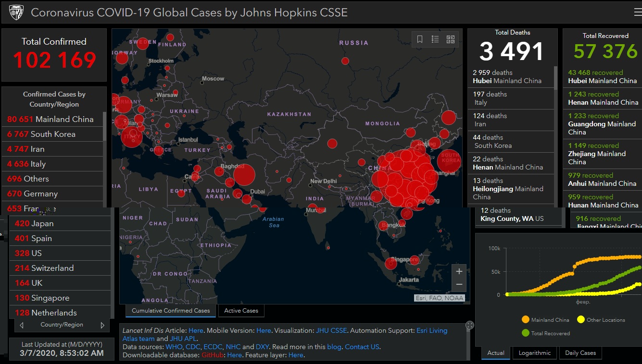Viewport: 642px width, 364px height.
Task: Open the basemap gallery grid icon
Action: tap(451, 39)
